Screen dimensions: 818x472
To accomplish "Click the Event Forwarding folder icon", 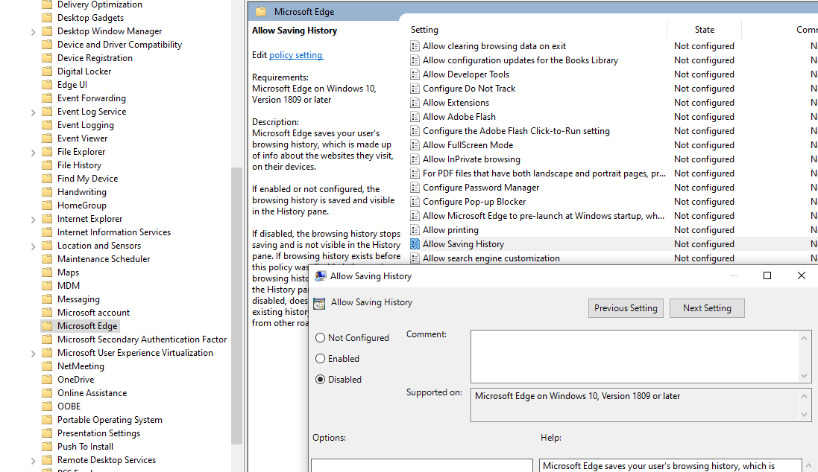I will (x=47, y=98).
